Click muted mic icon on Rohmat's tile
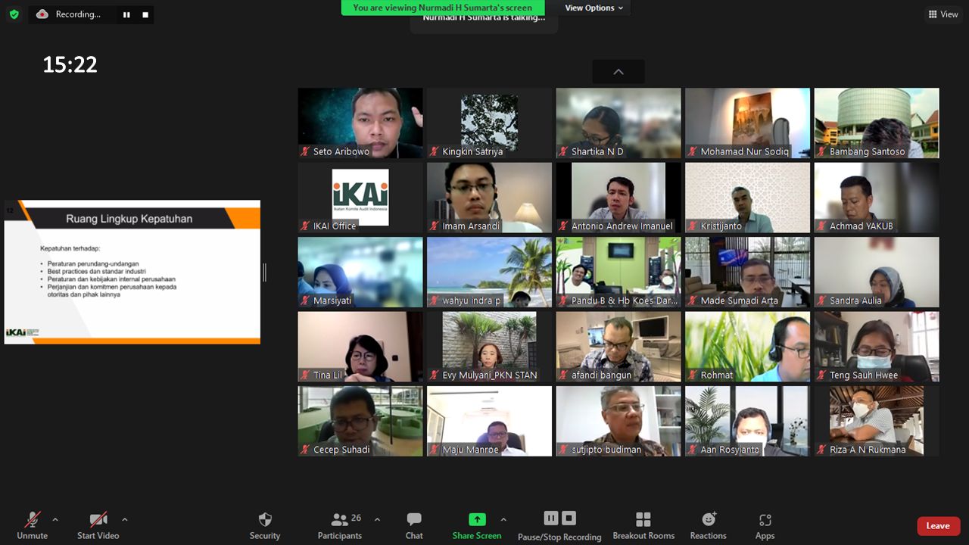This screenshot has width=969, height=545. pyautogui.click(x=693, y=375)
